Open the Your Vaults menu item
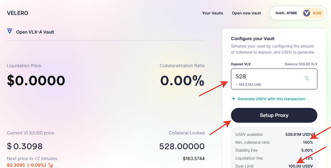Viewport: 331px width, 168px height. pos(213,13)
